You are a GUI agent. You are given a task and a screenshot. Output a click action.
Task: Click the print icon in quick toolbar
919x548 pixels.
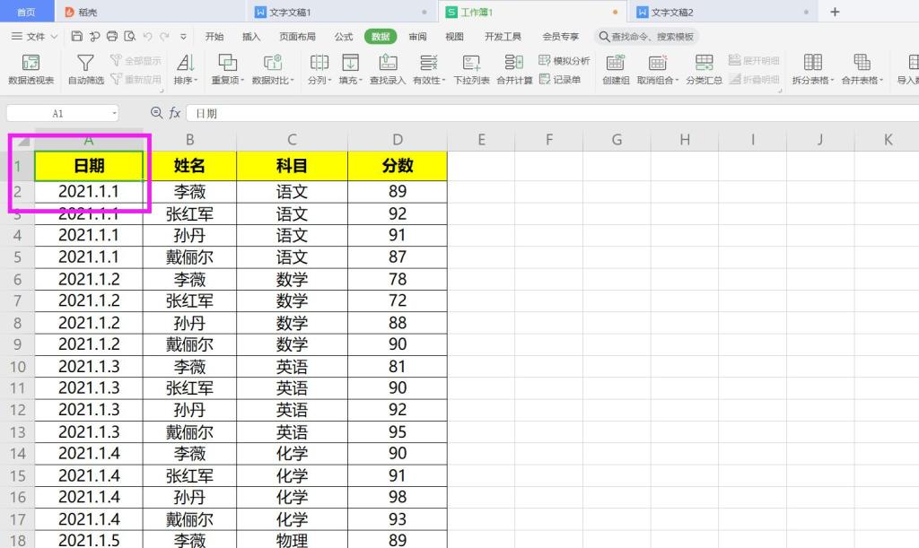[x=112, y=37]
